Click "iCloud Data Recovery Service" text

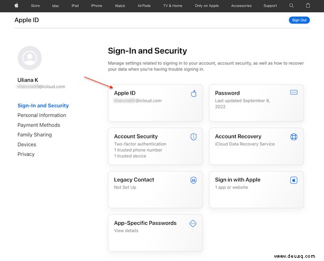coord(245,144)
